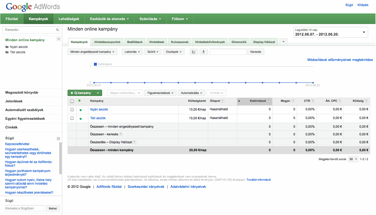Open the Szűrő dropdown
The width and height of the screenshot is (376, 215).
tap(153, 52)
